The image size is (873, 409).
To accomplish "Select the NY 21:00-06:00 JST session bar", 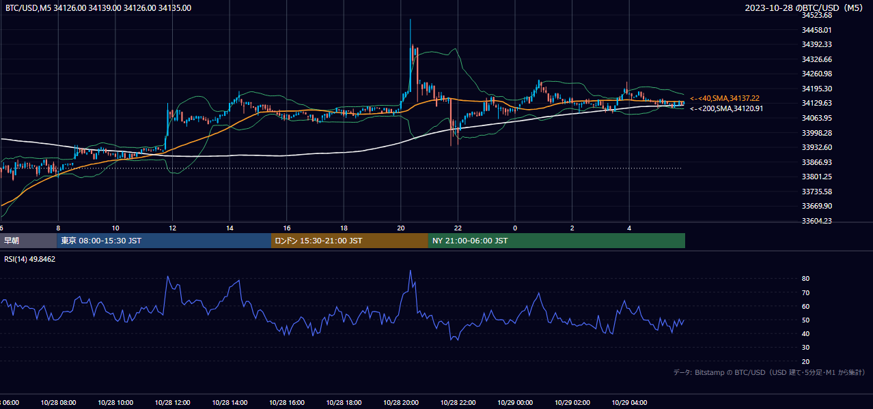I will [557, 241].
